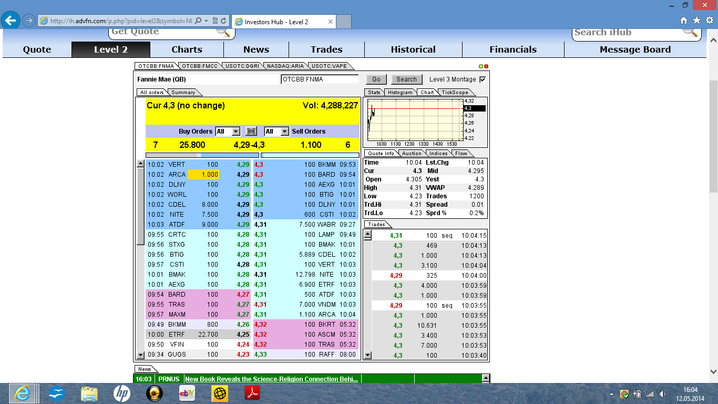Open the browser address bar dropdown arrow
718x404 pixels.
click(x=207, y=22)
